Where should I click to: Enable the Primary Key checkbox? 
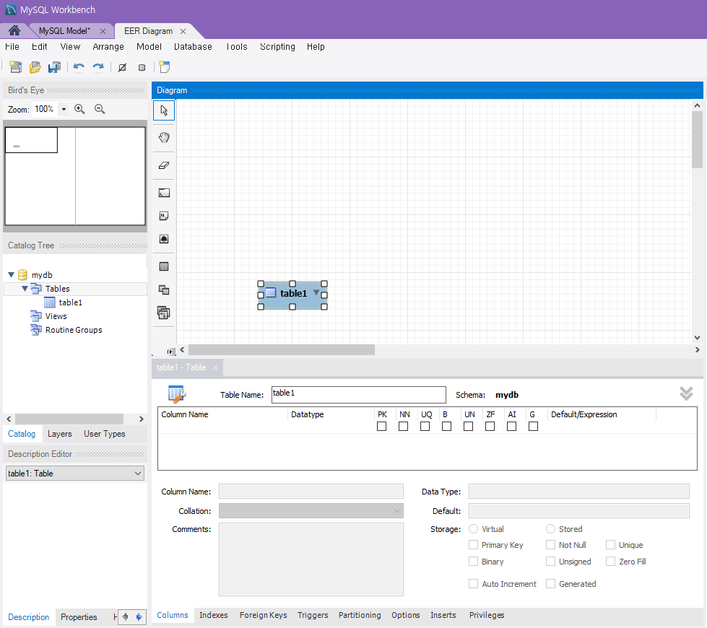(x=474, y=545)
